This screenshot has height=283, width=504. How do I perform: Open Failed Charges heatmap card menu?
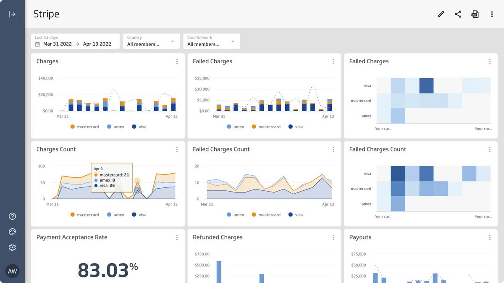pyautogui.click(x=490, y=62)
